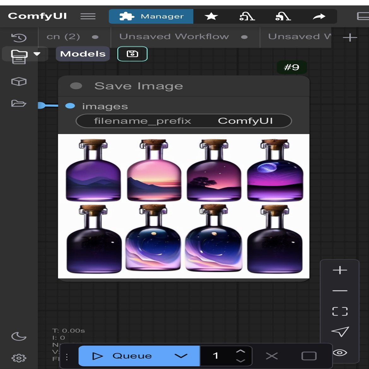Open the settings gear icon
The image size is (369, 369).
[19, 358]
